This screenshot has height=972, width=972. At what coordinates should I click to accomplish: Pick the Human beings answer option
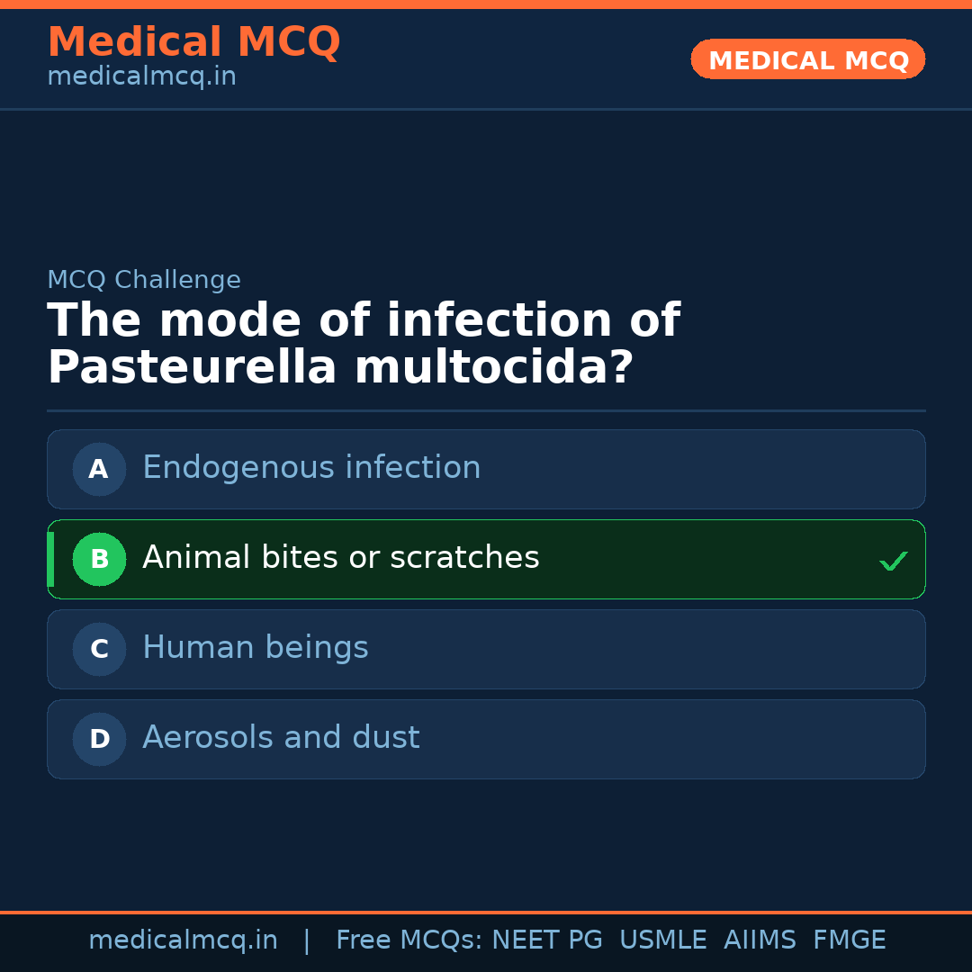256,648
